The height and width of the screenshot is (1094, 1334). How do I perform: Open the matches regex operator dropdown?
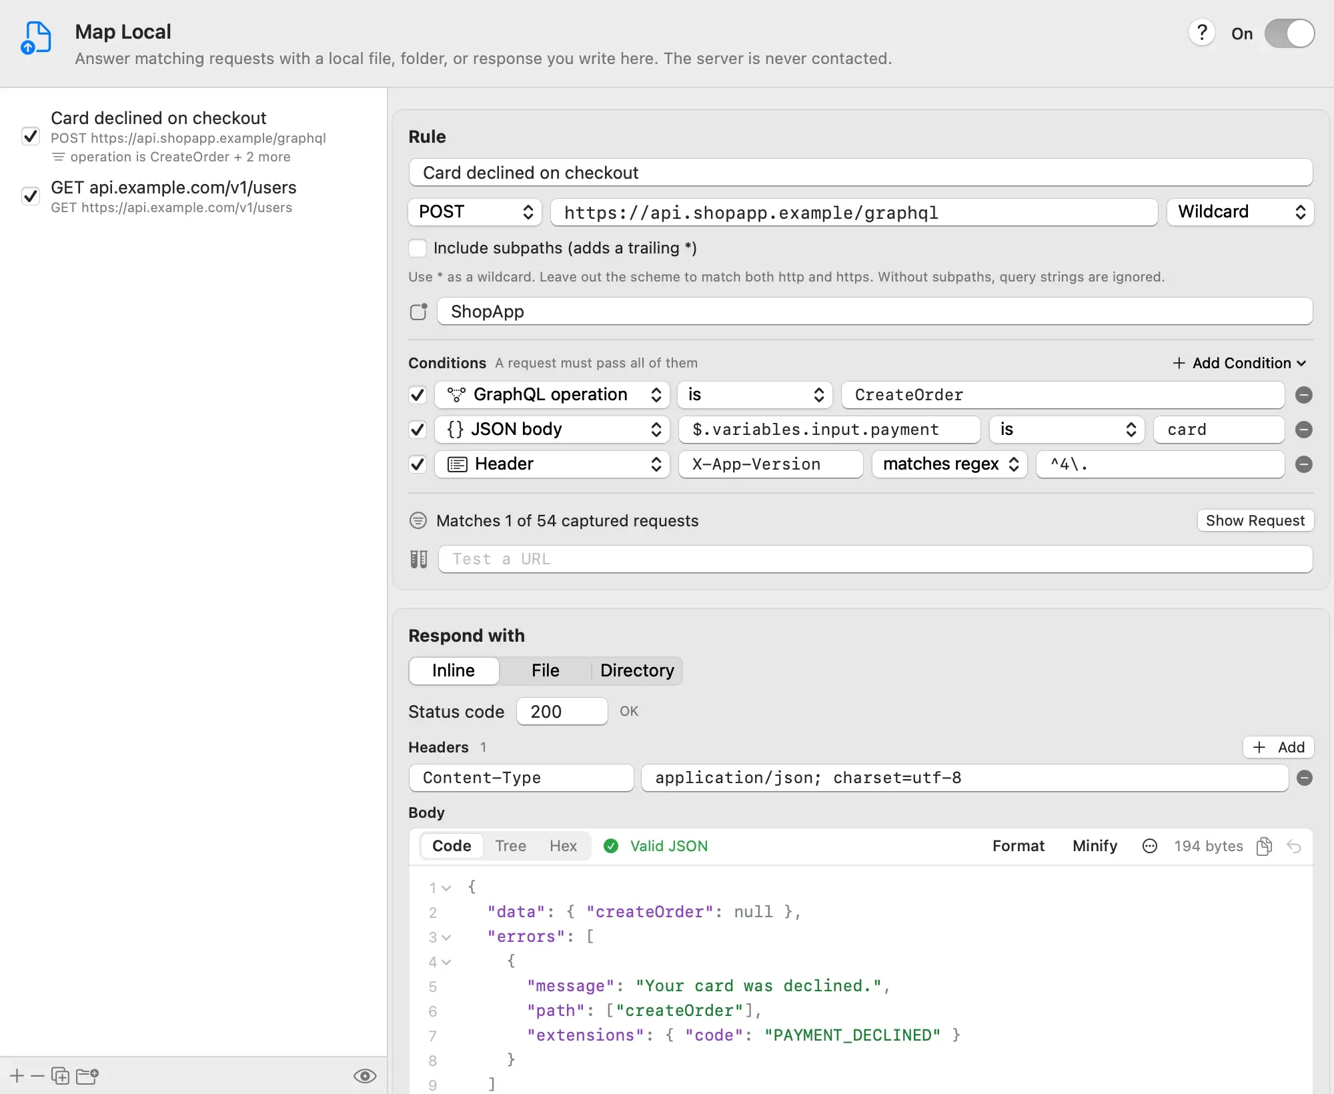[x=949, y=464]
